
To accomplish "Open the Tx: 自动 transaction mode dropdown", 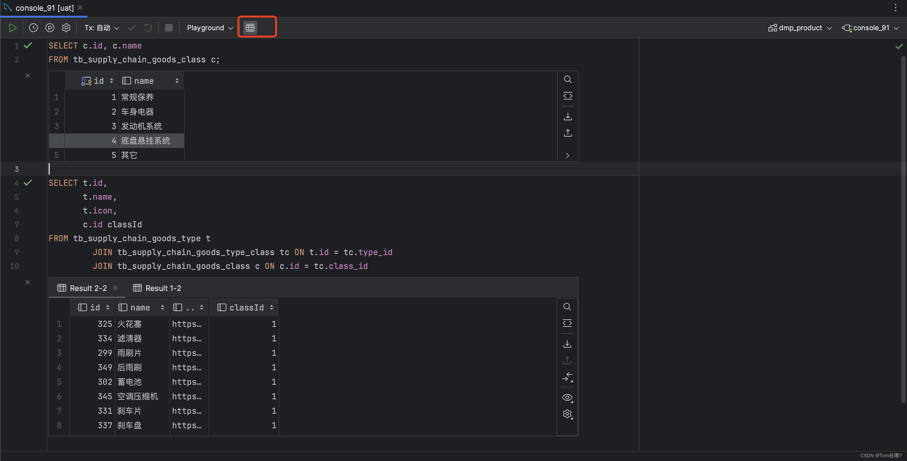I will [x=101, y=28].
